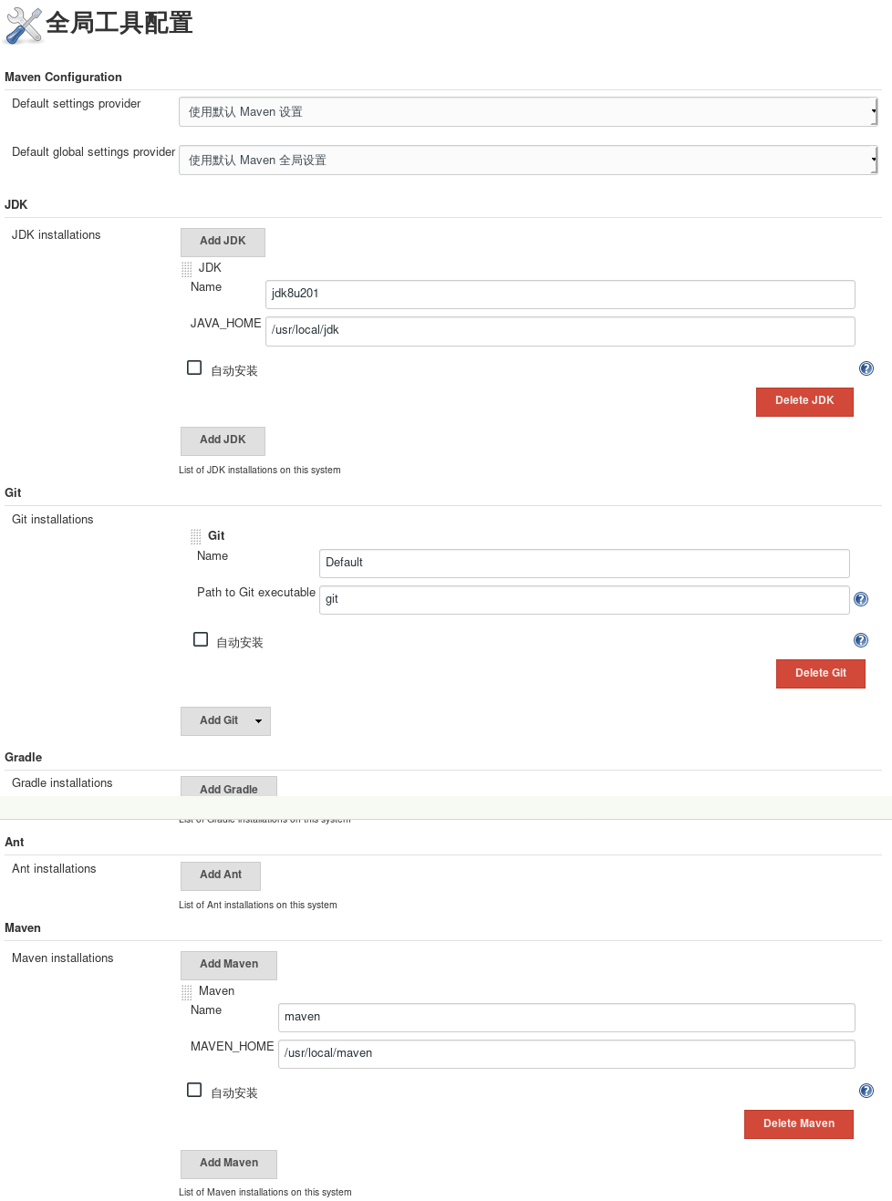Enable automatic install checkbox for JDK
The image size is (892, 1201).
coord(194,368)
